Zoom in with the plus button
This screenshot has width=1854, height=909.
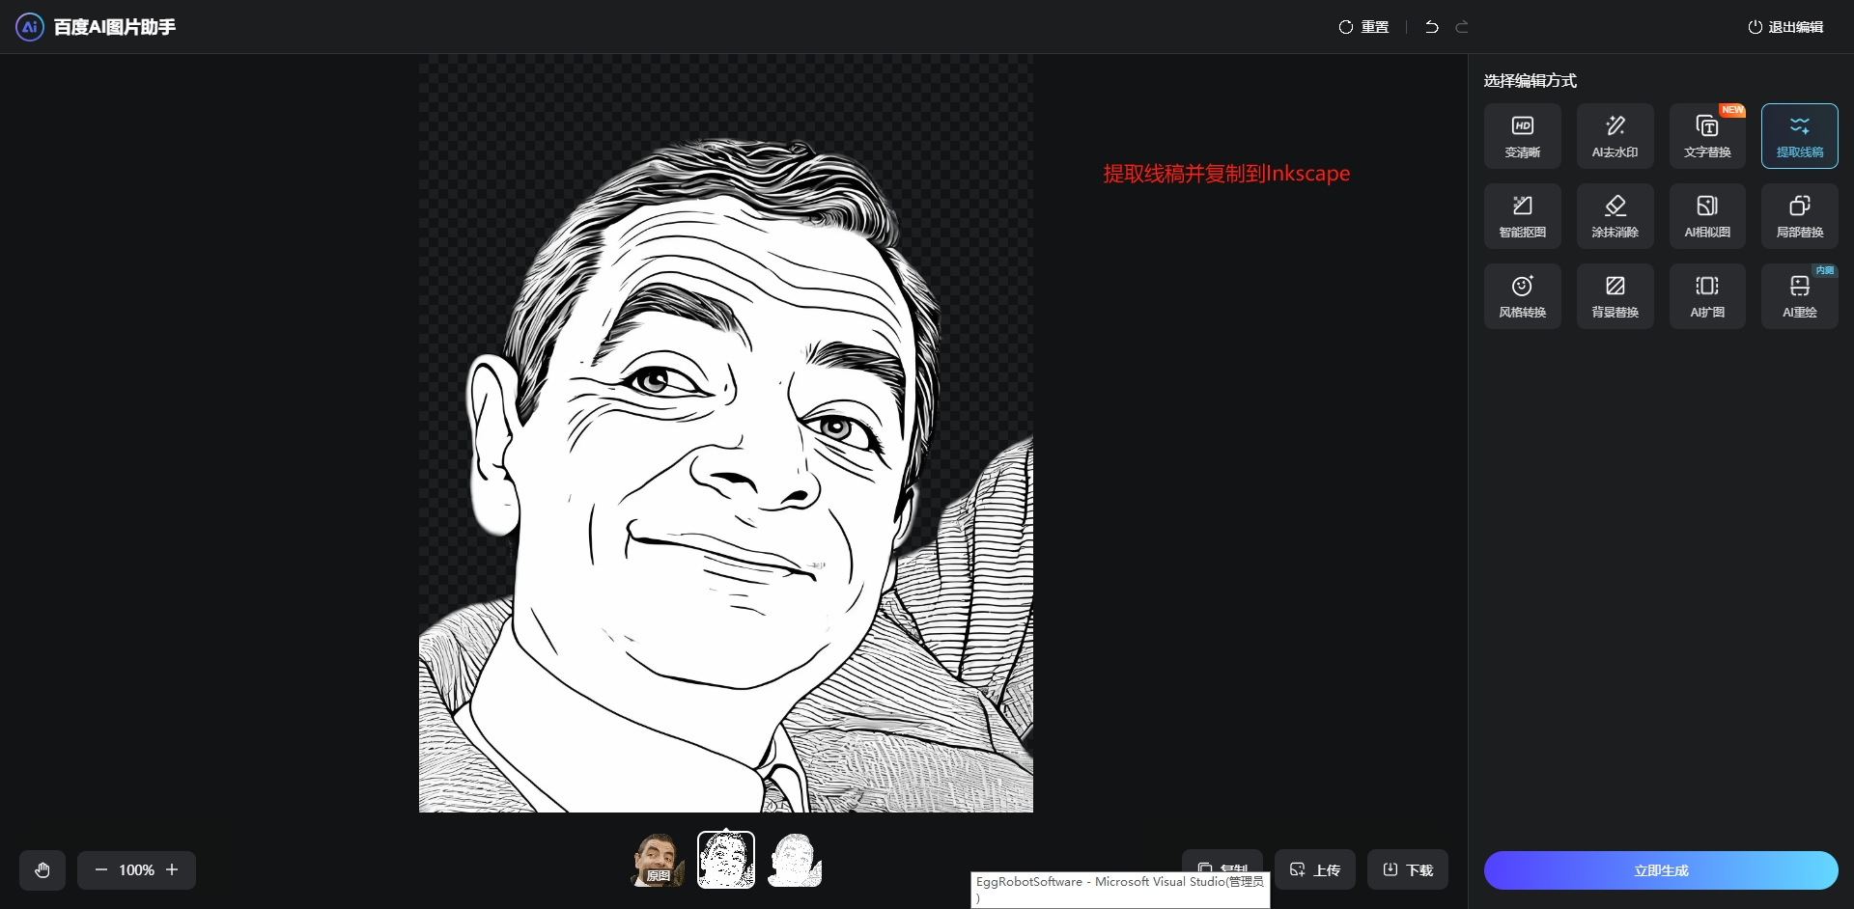click(172, 870)
